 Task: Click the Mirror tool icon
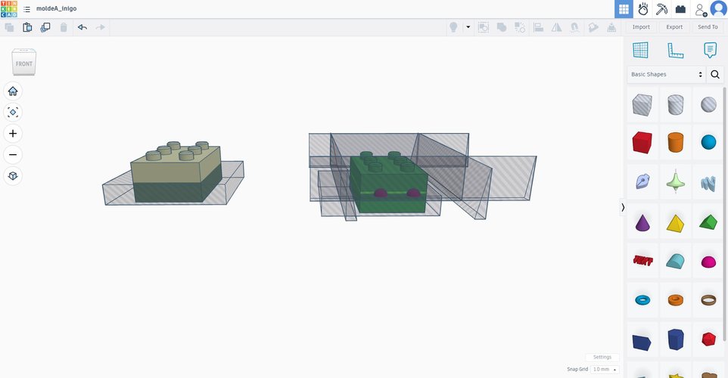(556, 27)
